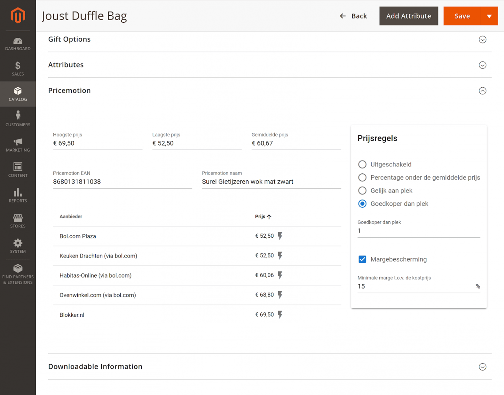Expand the Gift Options section
This screenshot has height=395, width=504.
point(482,39)
